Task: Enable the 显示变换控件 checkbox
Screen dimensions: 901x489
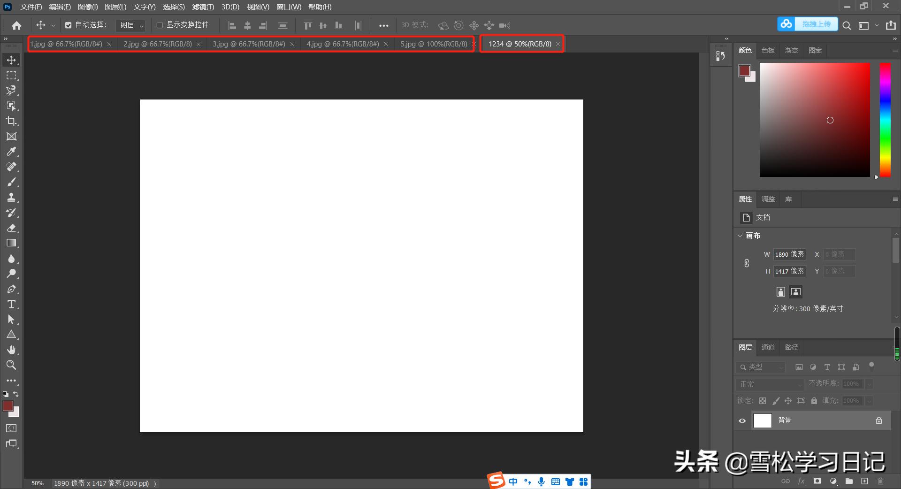Action: coord(160,25)
